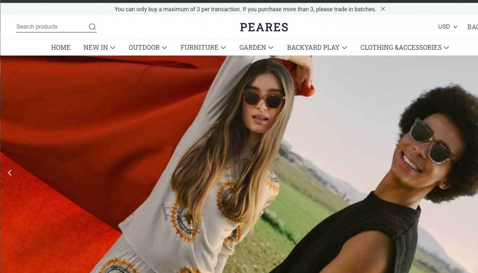This screenshot has height=273, width=478.
Task: Open the NEW IN menu label
Action: (96, 47)
